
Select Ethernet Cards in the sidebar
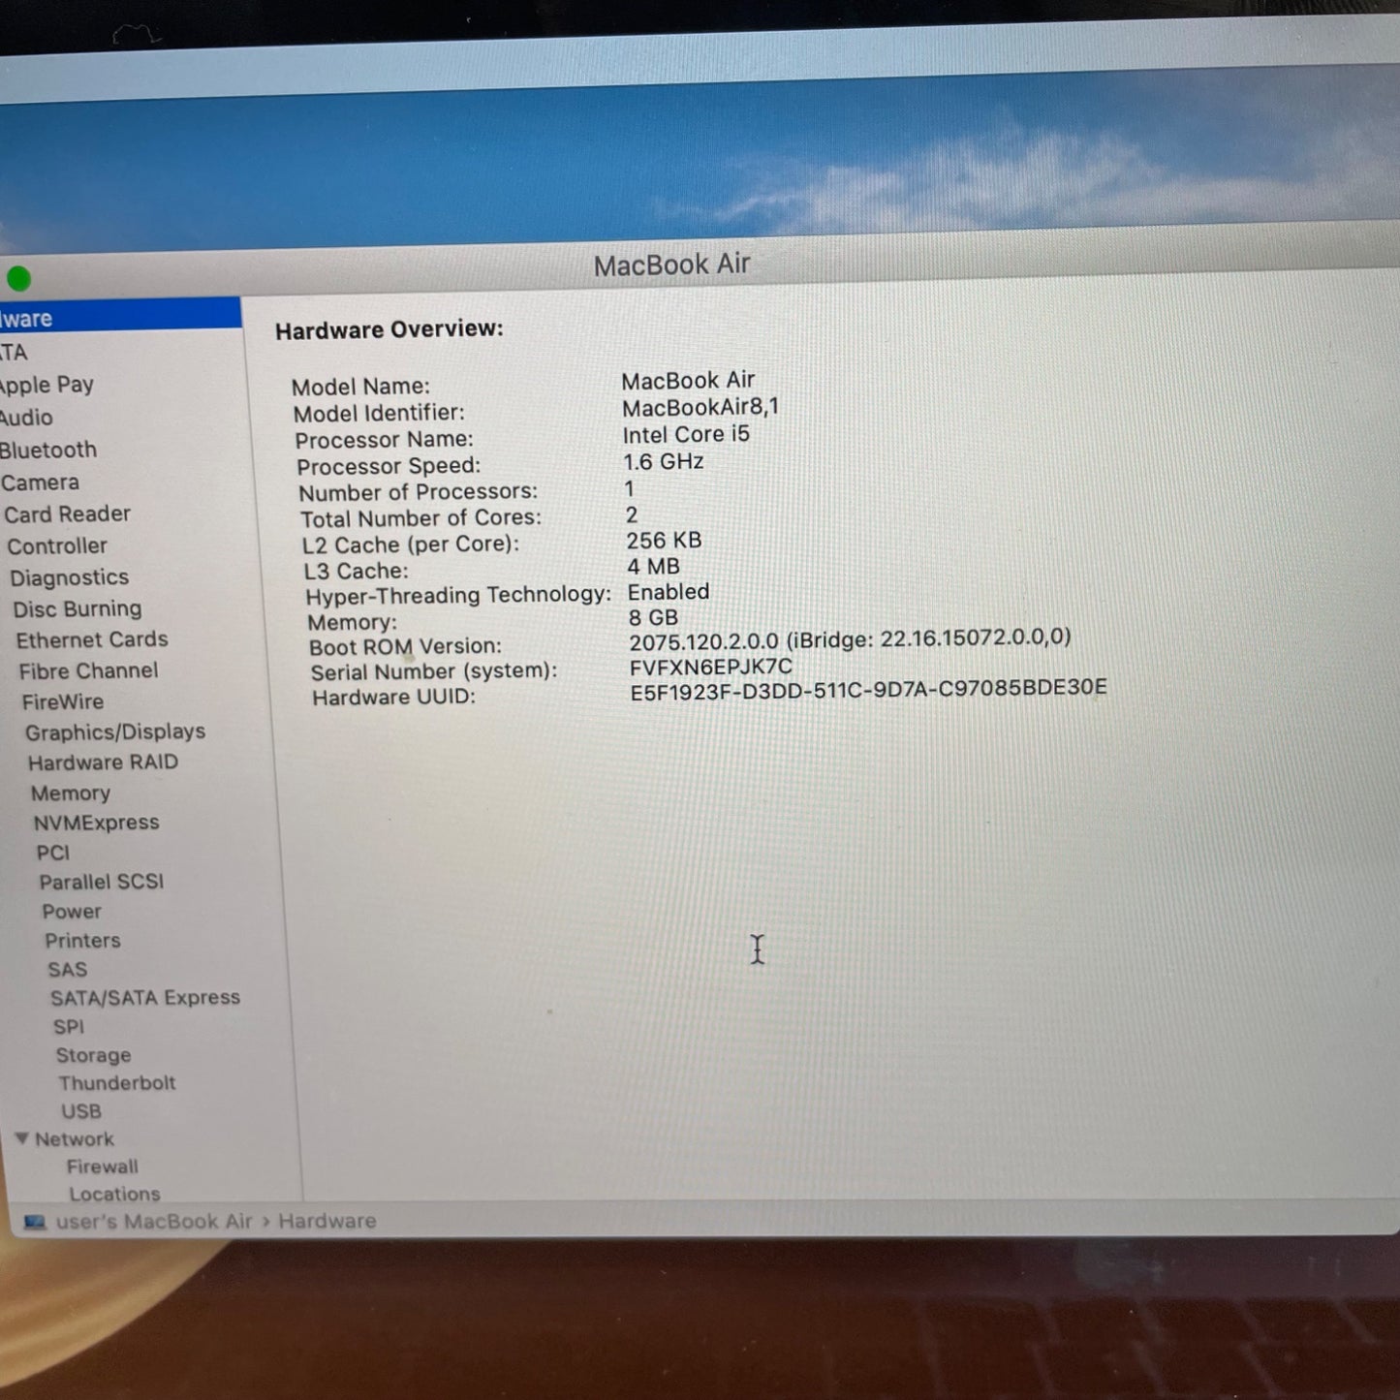point(92,640)
